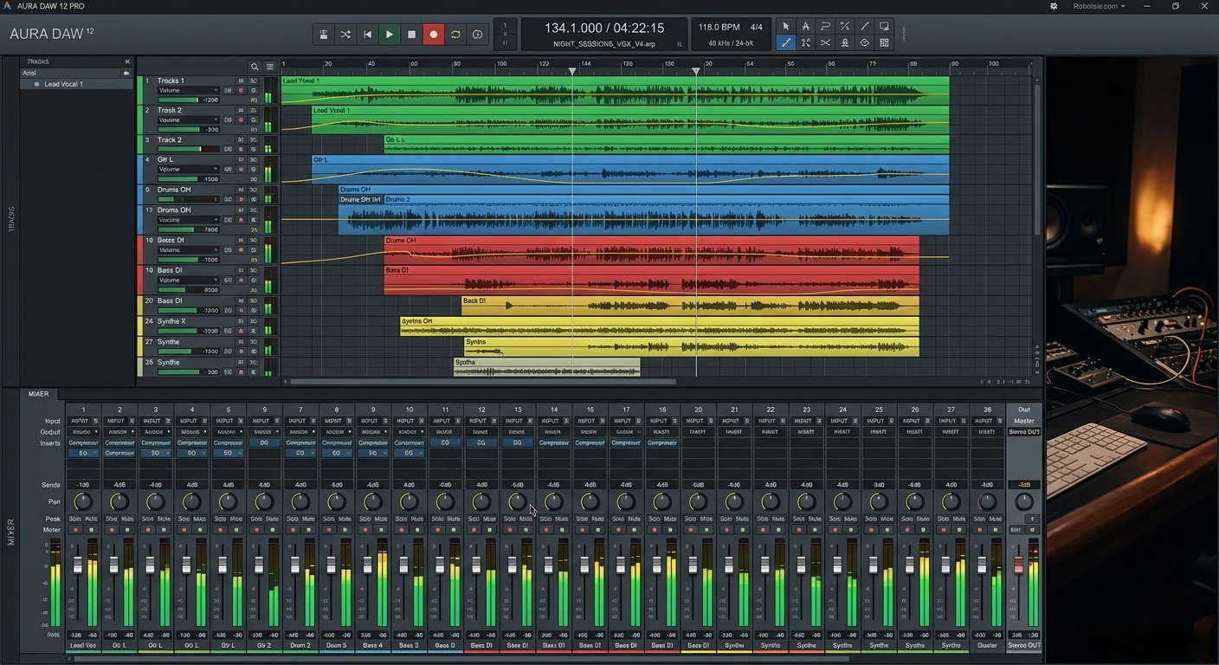This screenshot has width=1219, height=665.
Task: Click the timeline marker near bar 144
Action: tap(572, 71)
